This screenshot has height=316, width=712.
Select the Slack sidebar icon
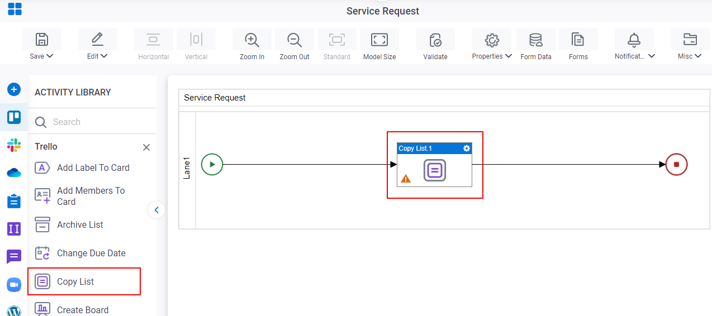point(14,145)
